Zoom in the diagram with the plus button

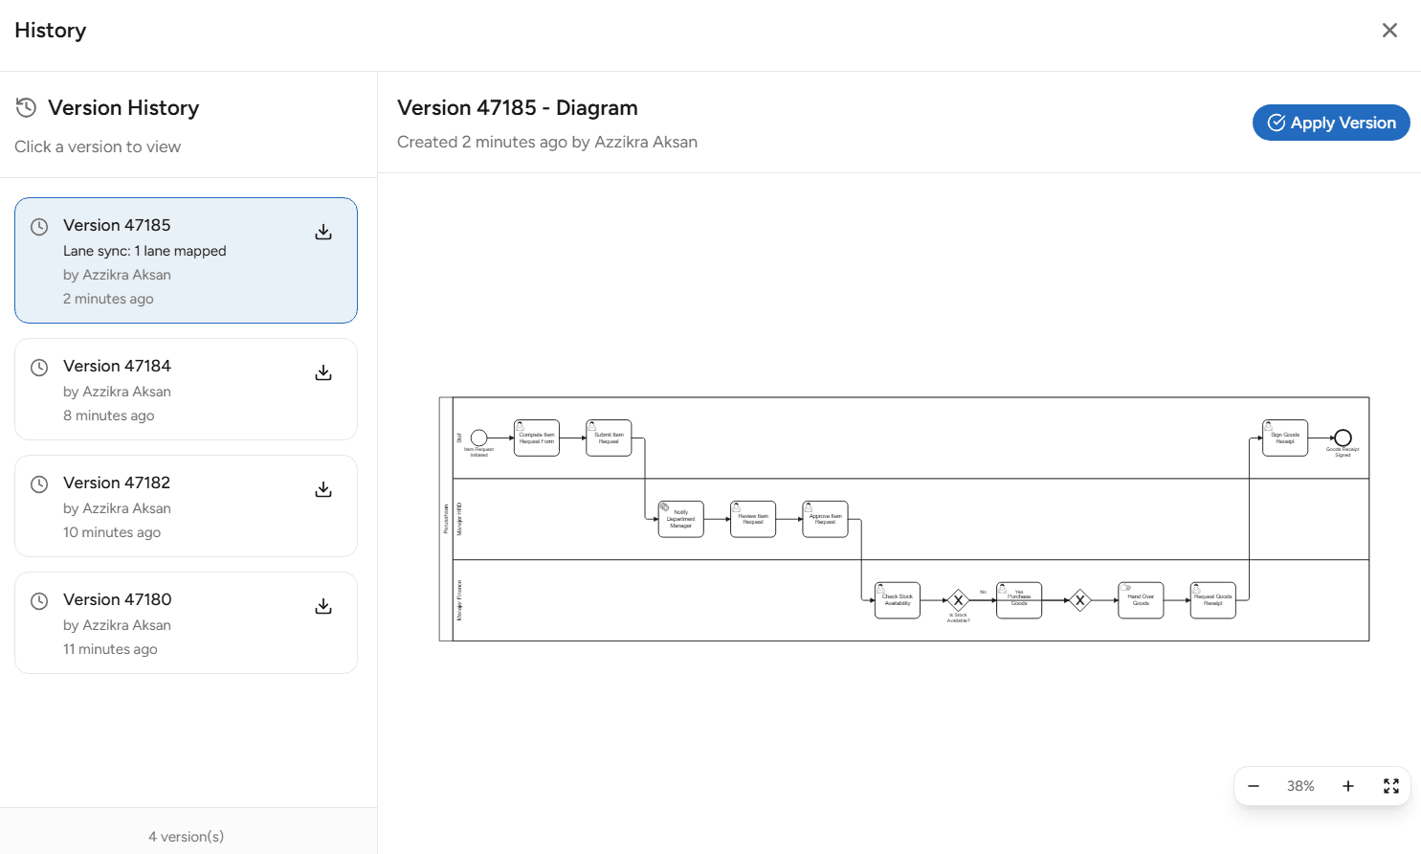click(1348, 786)
